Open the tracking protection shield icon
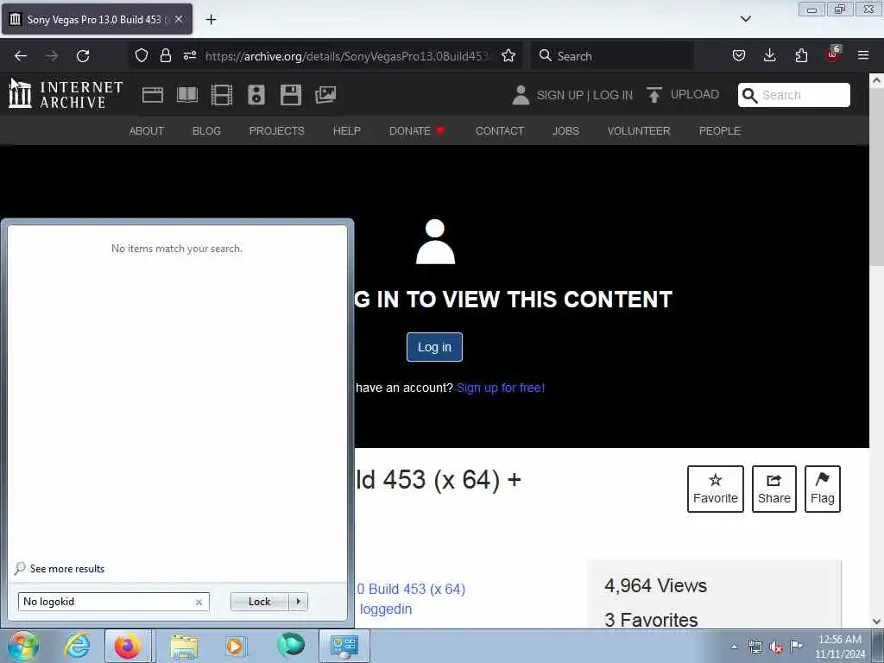 pos(142,55)
